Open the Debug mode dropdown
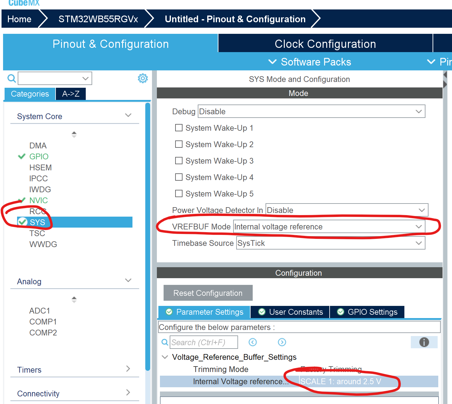Viewport: 452px width, 404px height. [x=418, y=111]
